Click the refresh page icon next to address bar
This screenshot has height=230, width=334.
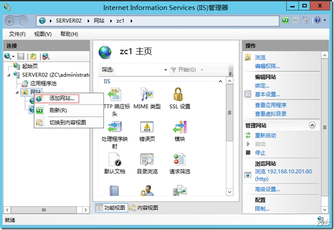tap(285, 20)
